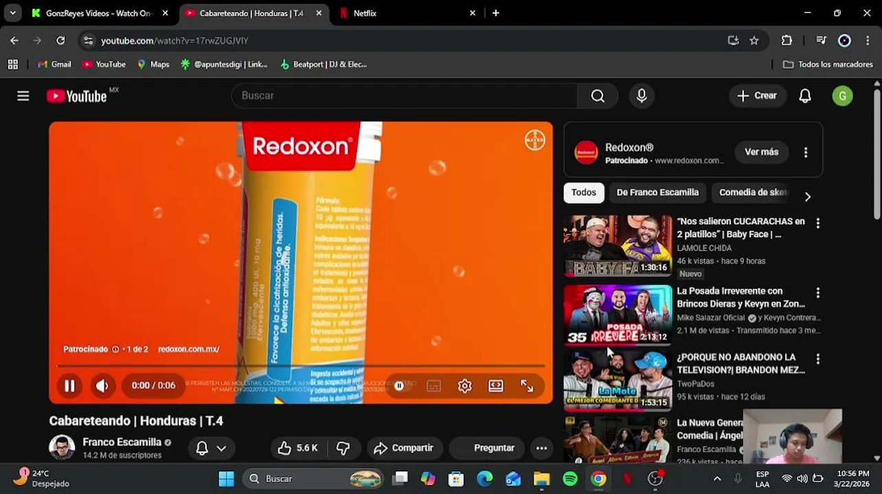
Task: Click the address bar URL
Action: coord(174,41)
